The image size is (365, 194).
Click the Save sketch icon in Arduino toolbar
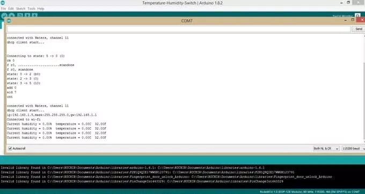[34, 16]
